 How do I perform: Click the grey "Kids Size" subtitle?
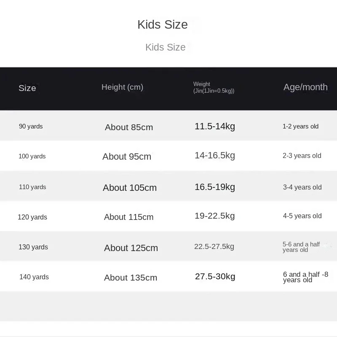click(x=166, y=47)
